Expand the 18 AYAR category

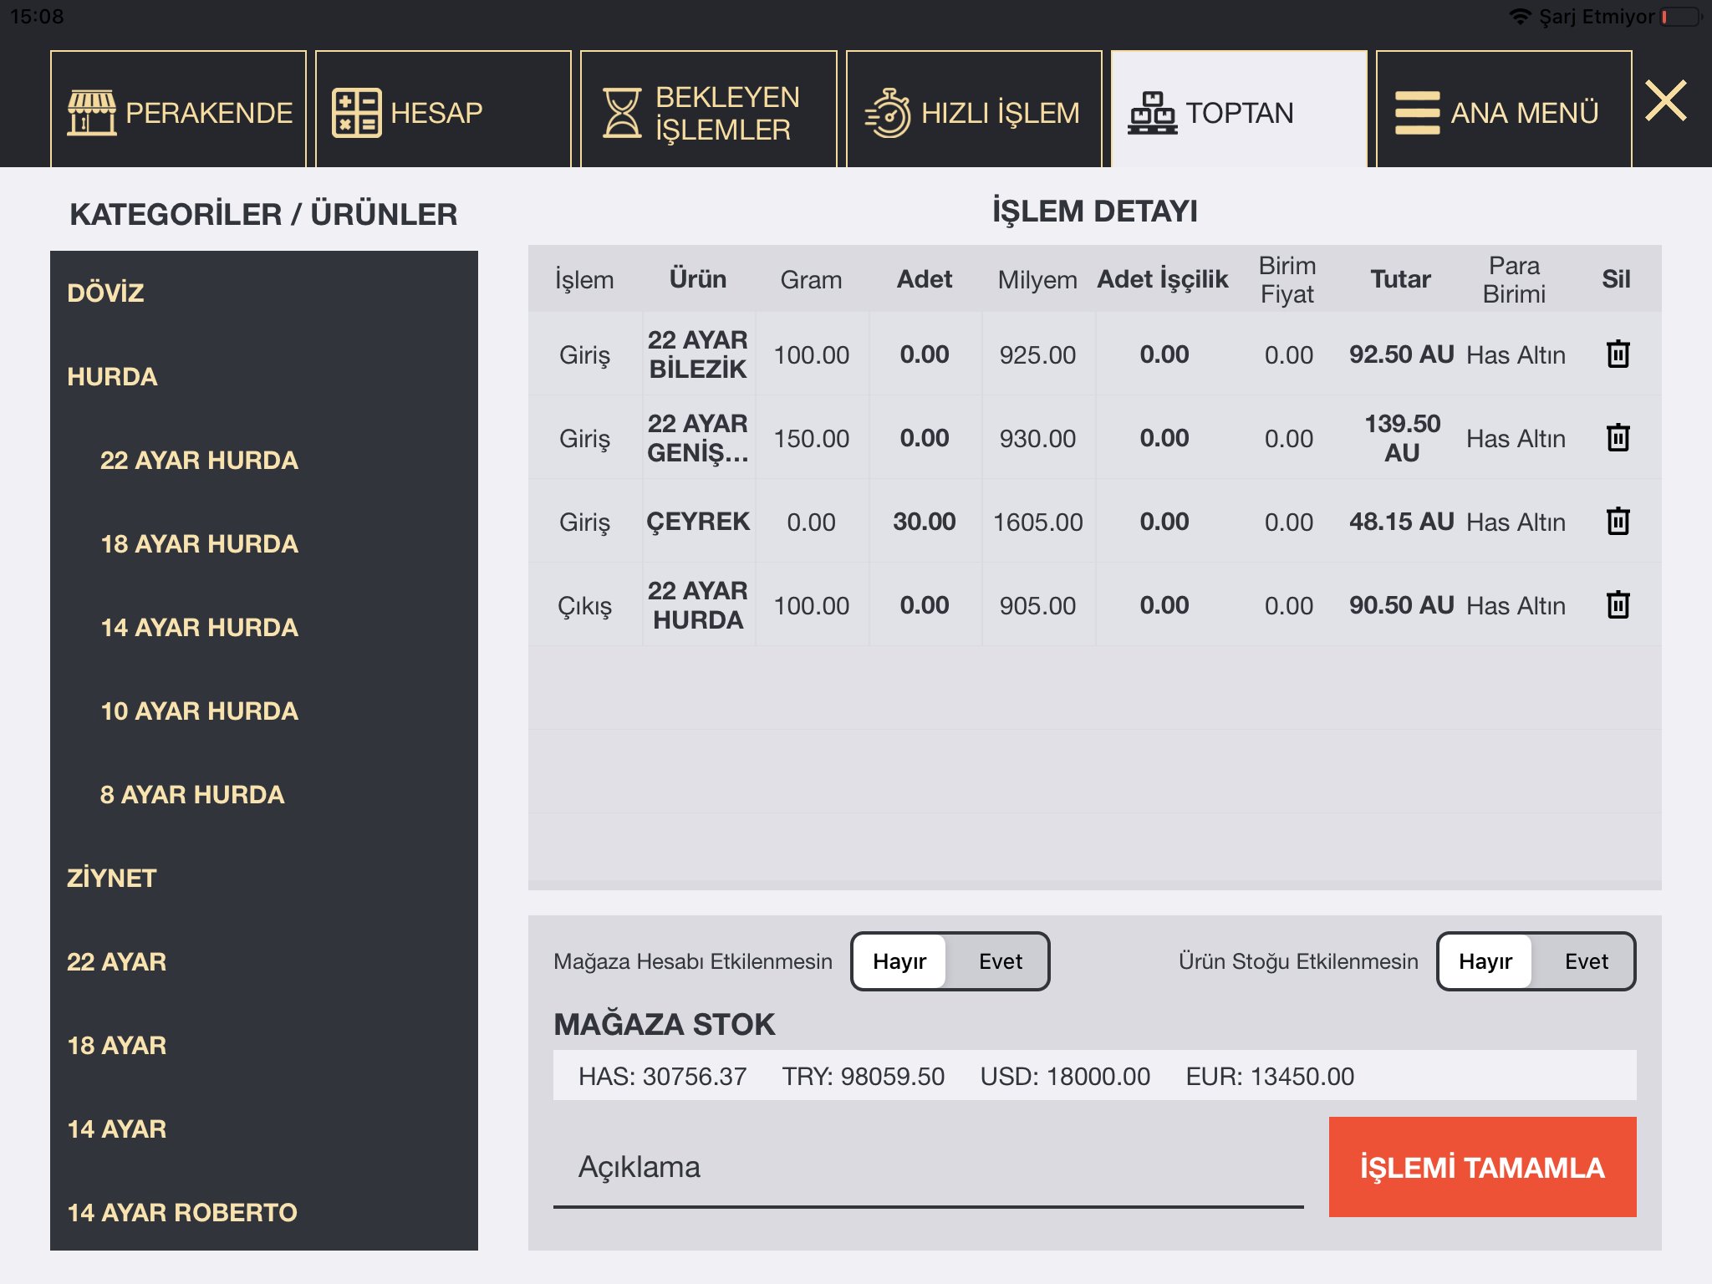264,1045
